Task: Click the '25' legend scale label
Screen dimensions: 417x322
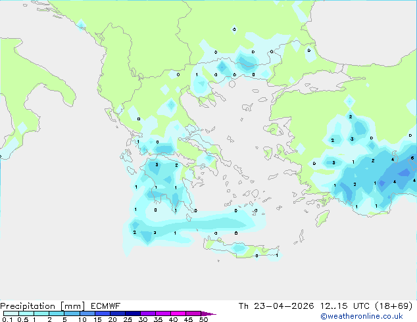Action: tap(128, 319)
